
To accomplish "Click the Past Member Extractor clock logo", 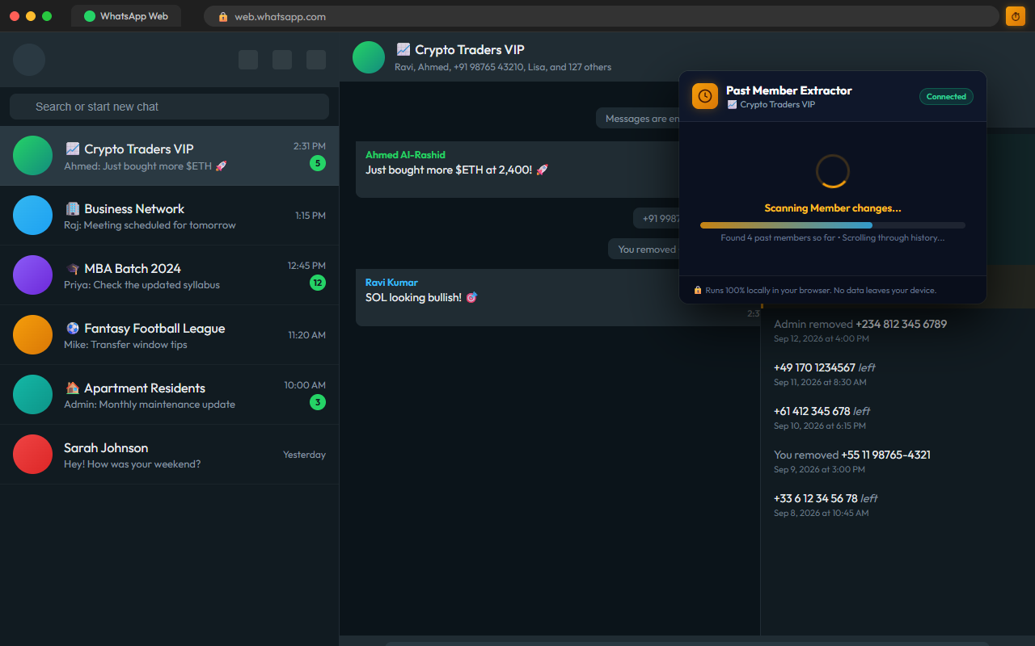I will (x=705, y=96).
